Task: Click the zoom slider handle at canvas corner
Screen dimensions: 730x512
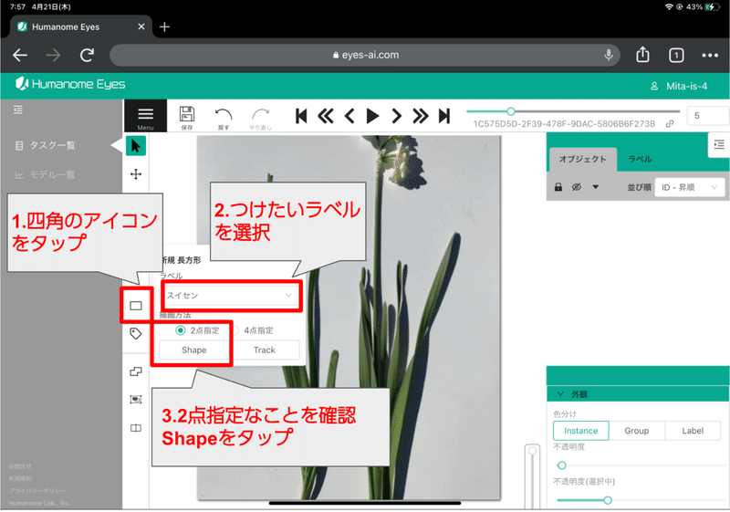Action: click(x=532, y=451)
